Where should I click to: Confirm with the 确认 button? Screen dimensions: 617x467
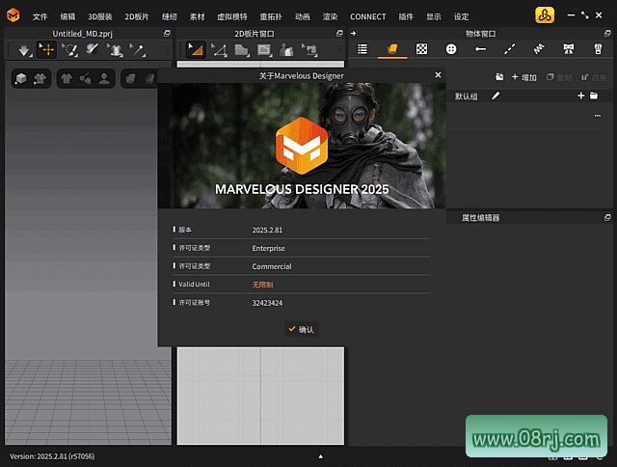click(302, 329)
